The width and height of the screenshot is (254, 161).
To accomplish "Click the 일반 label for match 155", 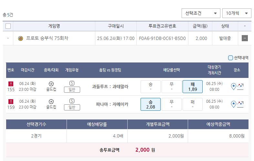I will tap(72, 90).
